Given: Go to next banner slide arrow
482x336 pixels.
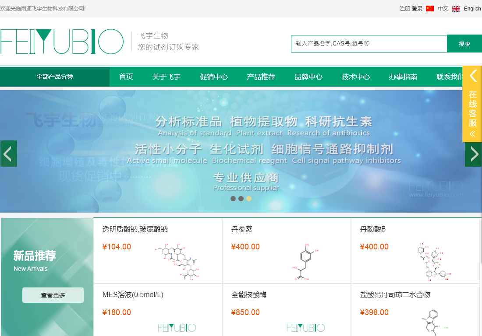Looking at the screenshot, I should pyautogui.click(x=473, y=154).
